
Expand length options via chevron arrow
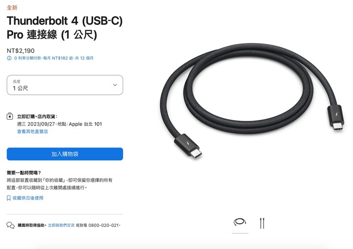[115, 85]
